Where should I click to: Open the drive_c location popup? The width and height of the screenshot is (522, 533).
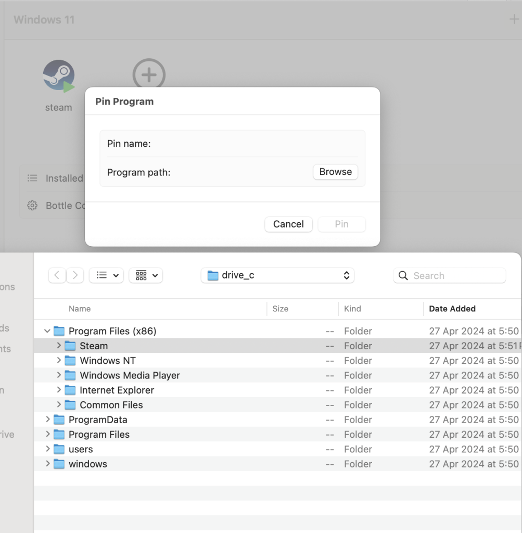pos(277,275)
